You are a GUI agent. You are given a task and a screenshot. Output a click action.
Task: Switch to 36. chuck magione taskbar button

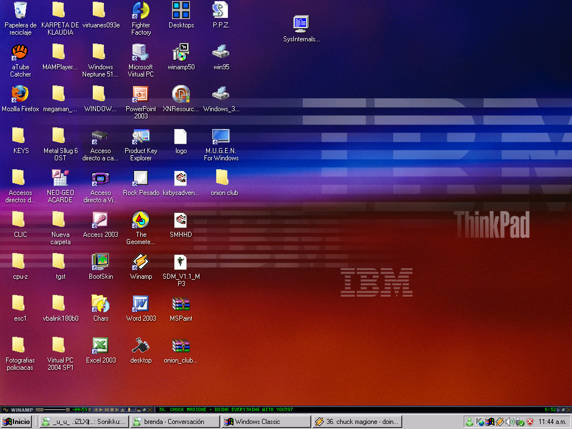pos(357,422)
